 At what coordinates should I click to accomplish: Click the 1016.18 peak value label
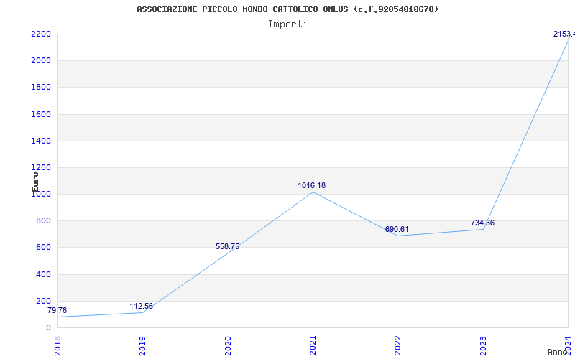tap(311, 186)
